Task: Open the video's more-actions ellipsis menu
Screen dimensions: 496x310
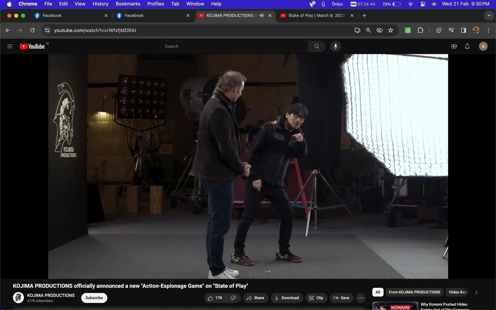Action: tap(360, 298)
